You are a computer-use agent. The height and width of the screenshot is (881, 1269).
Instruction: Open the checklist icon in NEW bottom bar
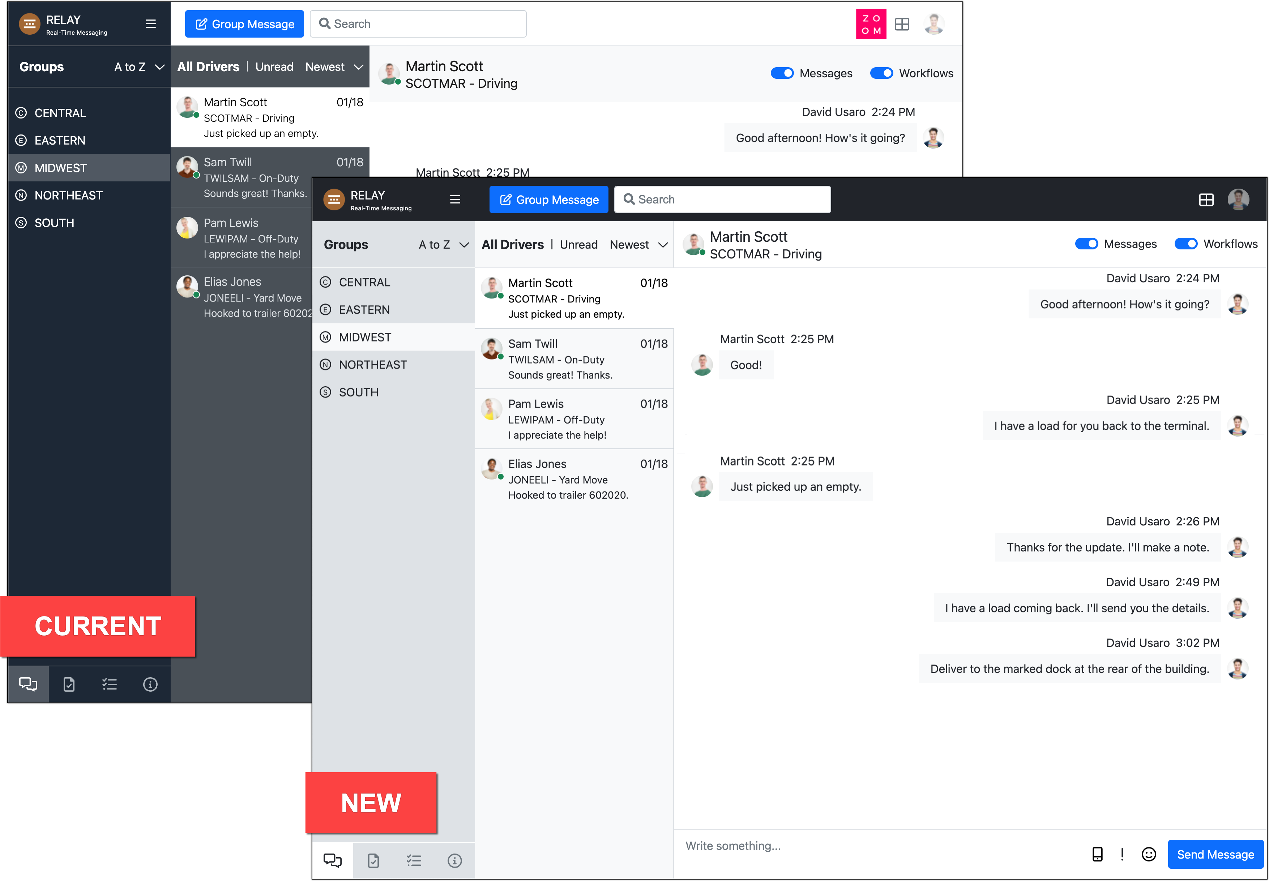pyautogui.click(x=414, y=860)
